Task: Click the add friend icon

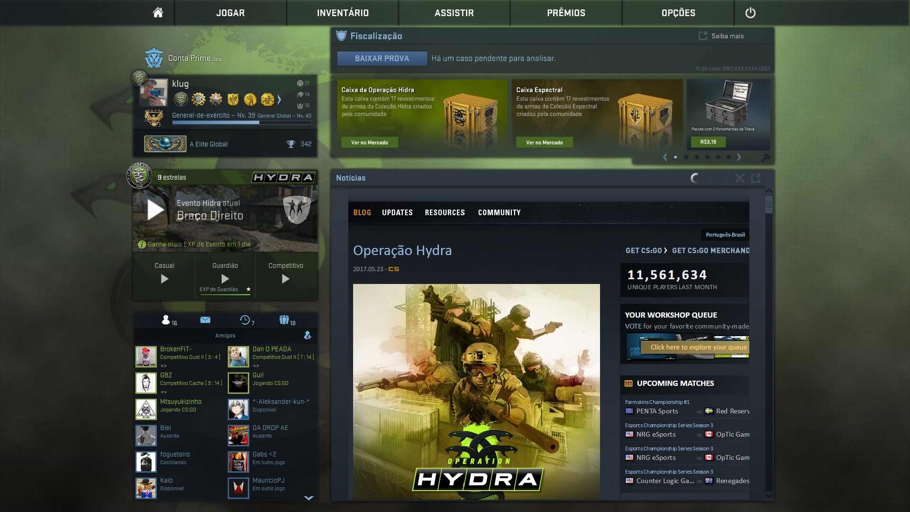Action: [308, 335]
